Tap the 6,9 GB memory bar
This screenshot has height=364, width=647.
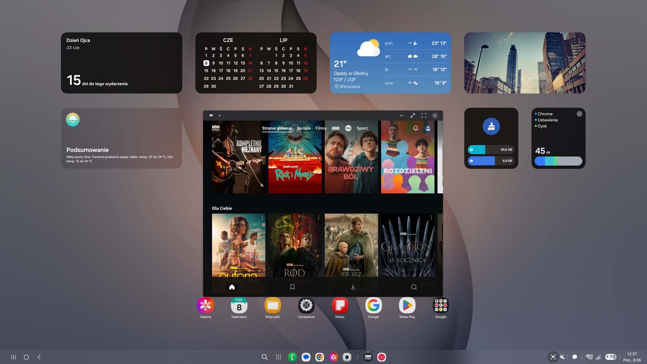491,160
